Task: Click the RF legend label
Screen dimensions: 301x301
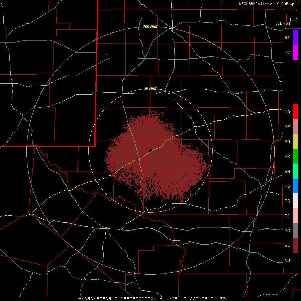Action: (x=287, y=37)
